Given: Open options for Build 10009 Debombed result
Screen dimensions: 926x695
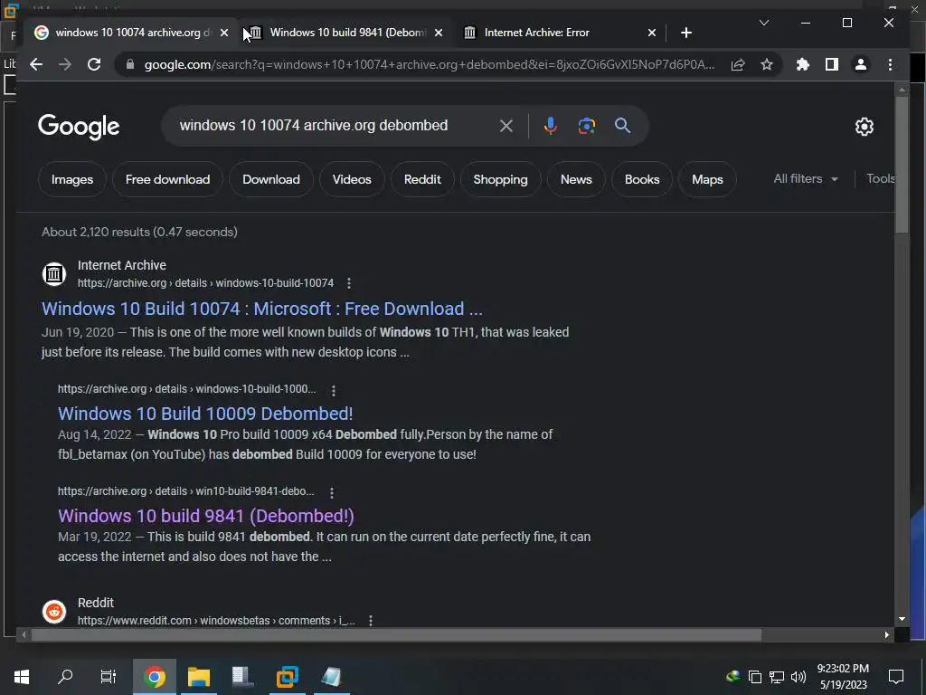Looking at the screenshot, I should (x=334, y=391).
